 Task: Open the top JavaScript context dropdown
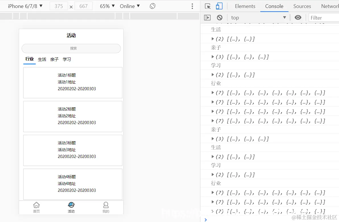pos(258,18)
